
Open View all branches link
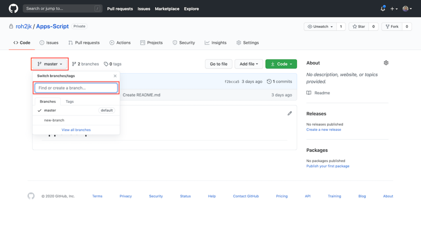pos(76,130)
